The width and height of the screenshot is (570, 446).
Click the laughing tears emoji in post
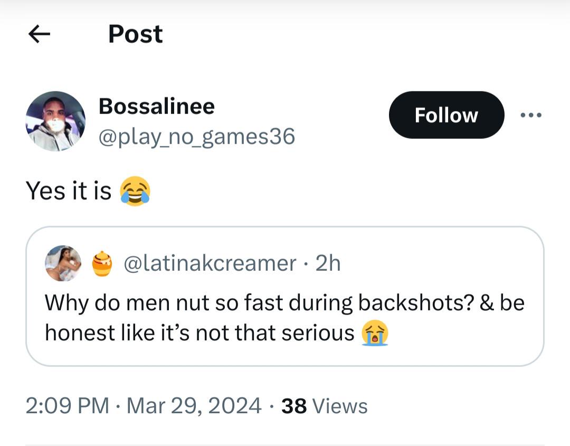(x=135, y=191)
